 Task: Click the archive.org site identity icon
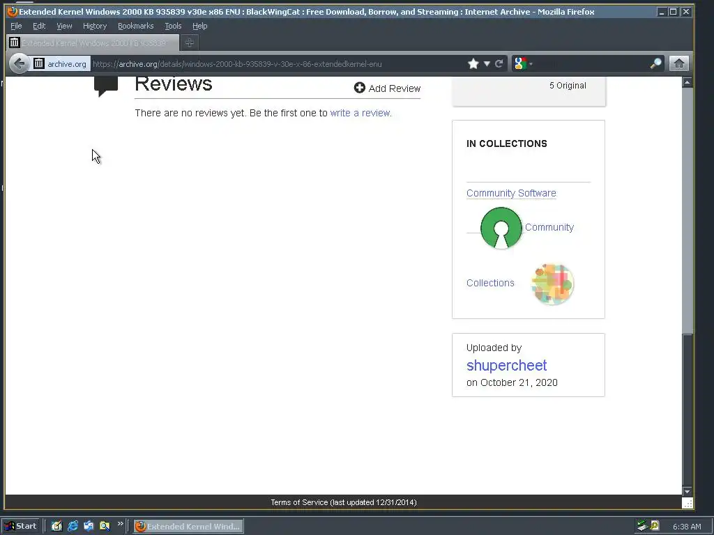39,63
